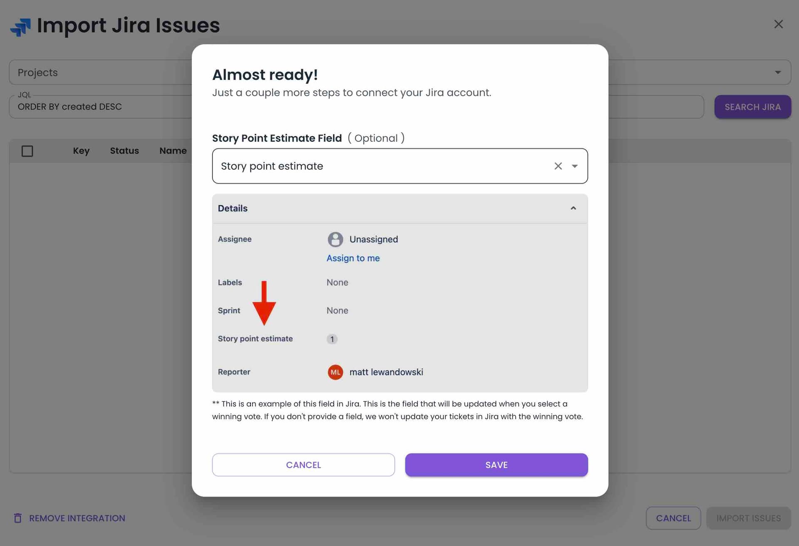Click the Jira logo icon in the header

20,27
